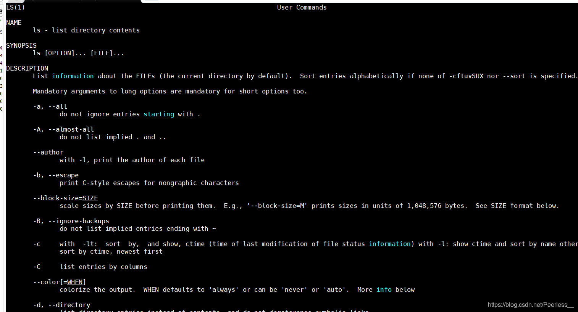Select the DESCRIPTION section heading
This screenshot has width=578, height=312.
(27, 68)
